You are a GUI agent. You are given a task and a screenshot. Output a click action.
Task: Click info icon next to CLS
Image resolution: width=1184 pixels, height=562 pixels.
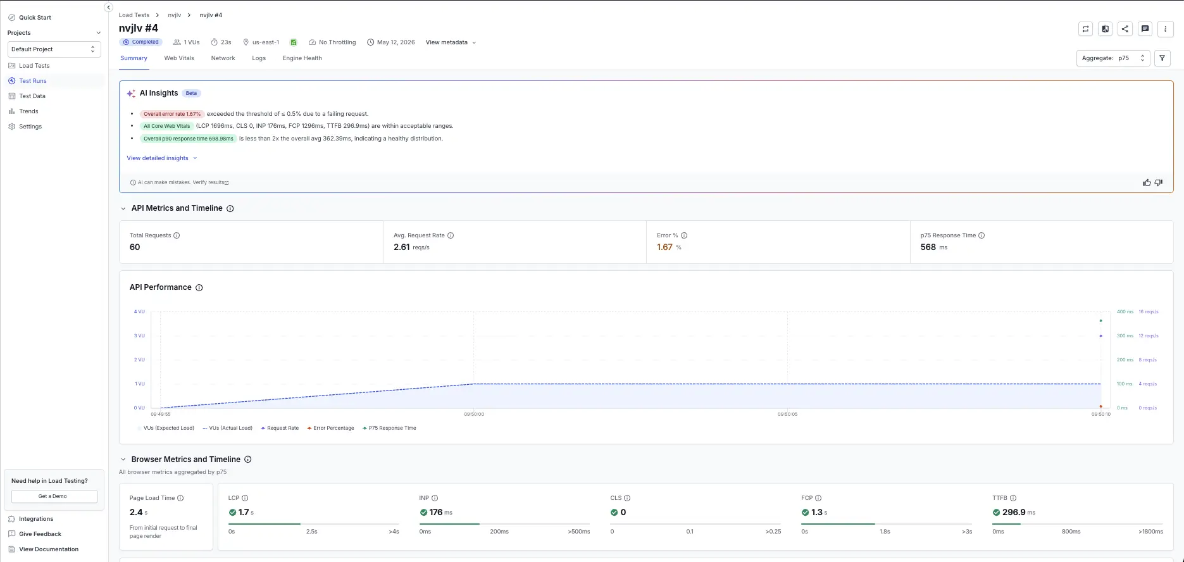tap(627, 498)
